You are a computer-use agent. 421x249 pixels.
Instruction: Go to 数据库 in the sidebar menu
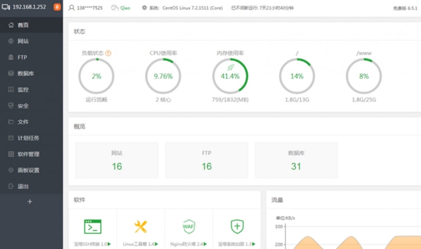[x=25, y=73]
